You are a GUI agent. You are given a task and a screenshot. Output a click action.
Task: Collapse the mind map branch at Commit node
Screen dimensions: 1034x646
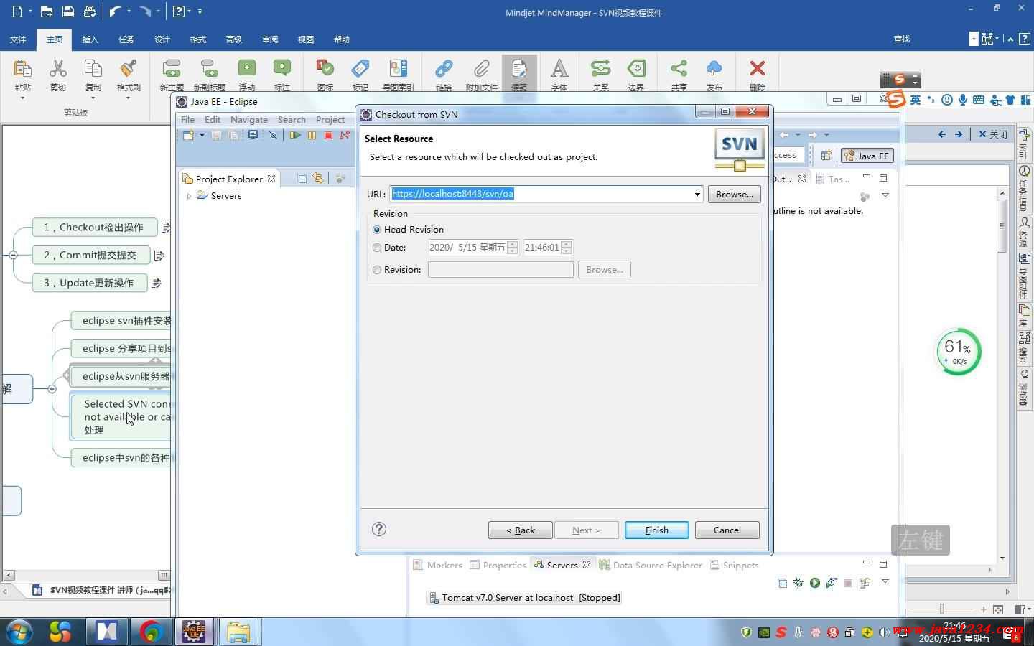click(x=13, y=255)
